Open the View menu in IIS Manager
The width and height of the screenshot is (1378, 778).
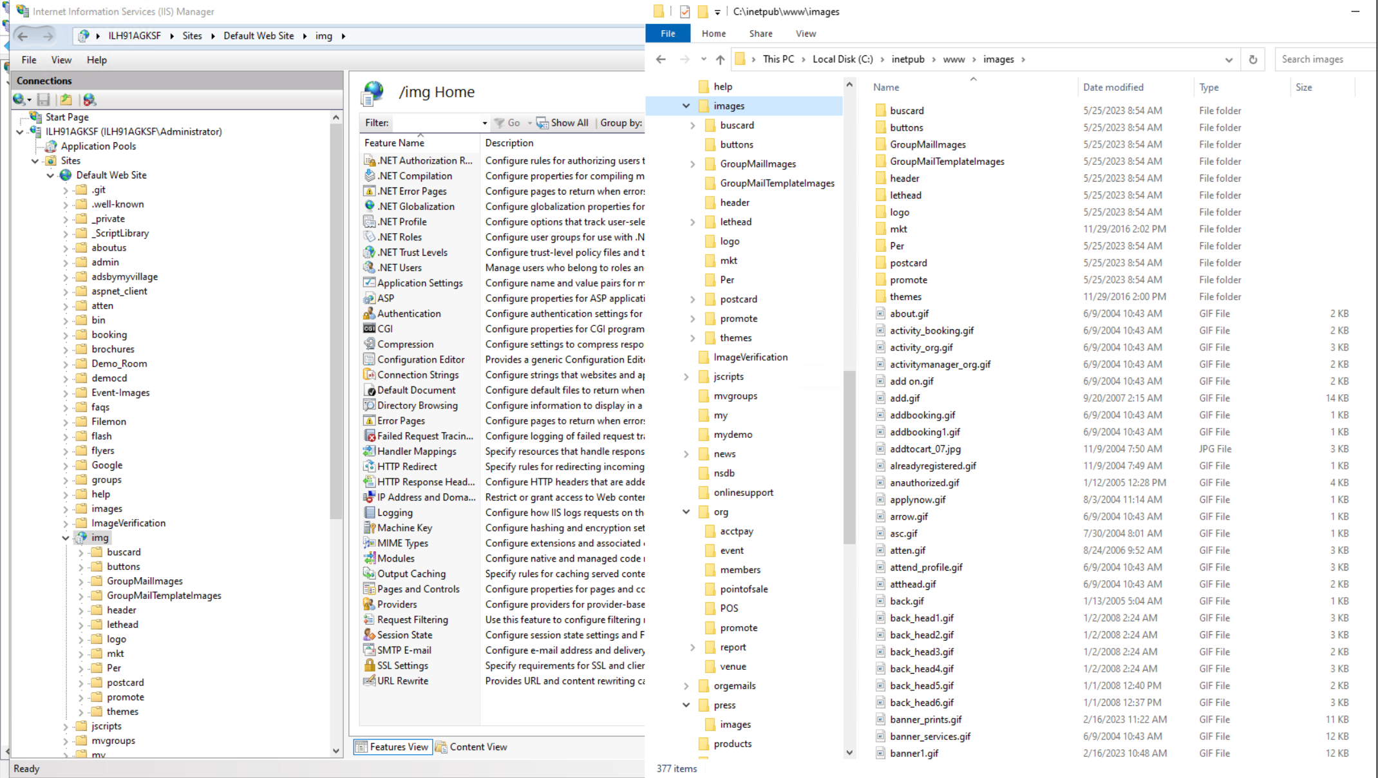[61, 60]
